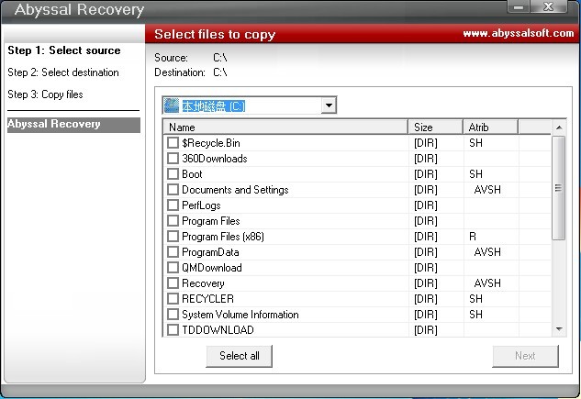Click the Atrib column header

[x=490, y=127]
